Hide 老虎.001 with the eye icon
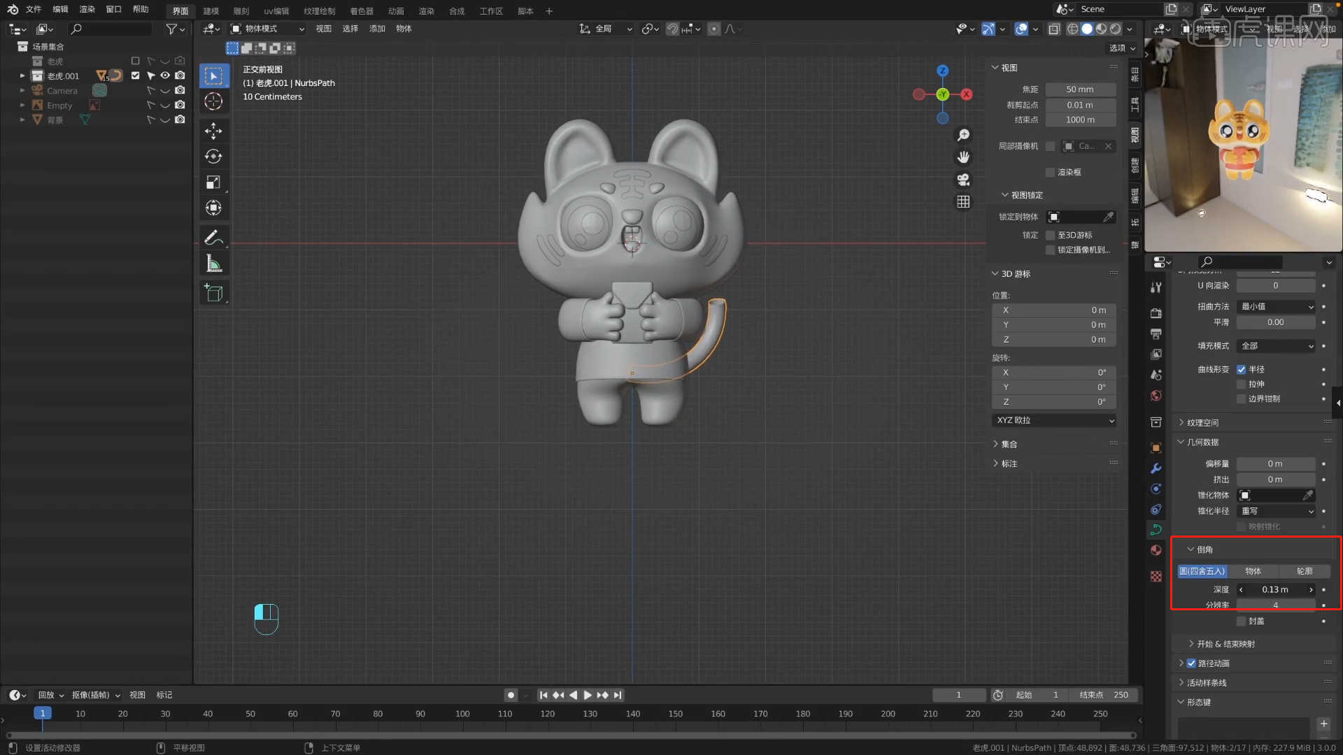This screenshot has width=1343, height=755. click(165, 75)
